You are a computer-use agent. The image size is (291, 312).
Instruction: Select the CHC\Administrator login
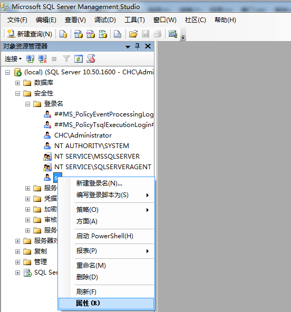(83, 135)
